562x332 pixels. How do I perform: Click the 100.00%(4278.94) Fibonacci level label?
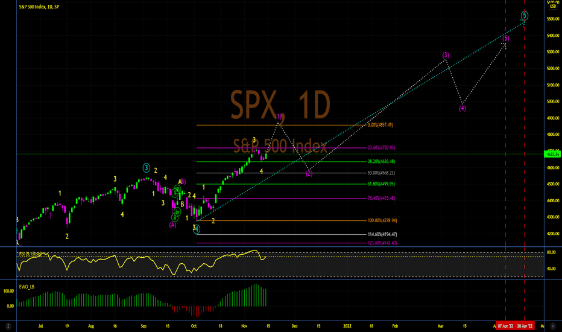click(382, 221)
